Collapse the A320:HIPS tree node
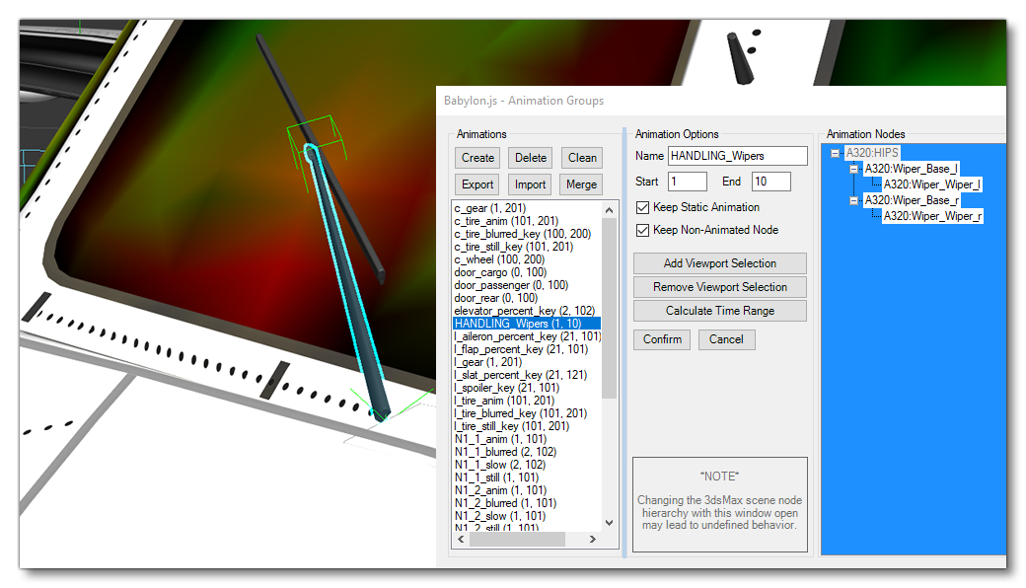 coord(834,153)
